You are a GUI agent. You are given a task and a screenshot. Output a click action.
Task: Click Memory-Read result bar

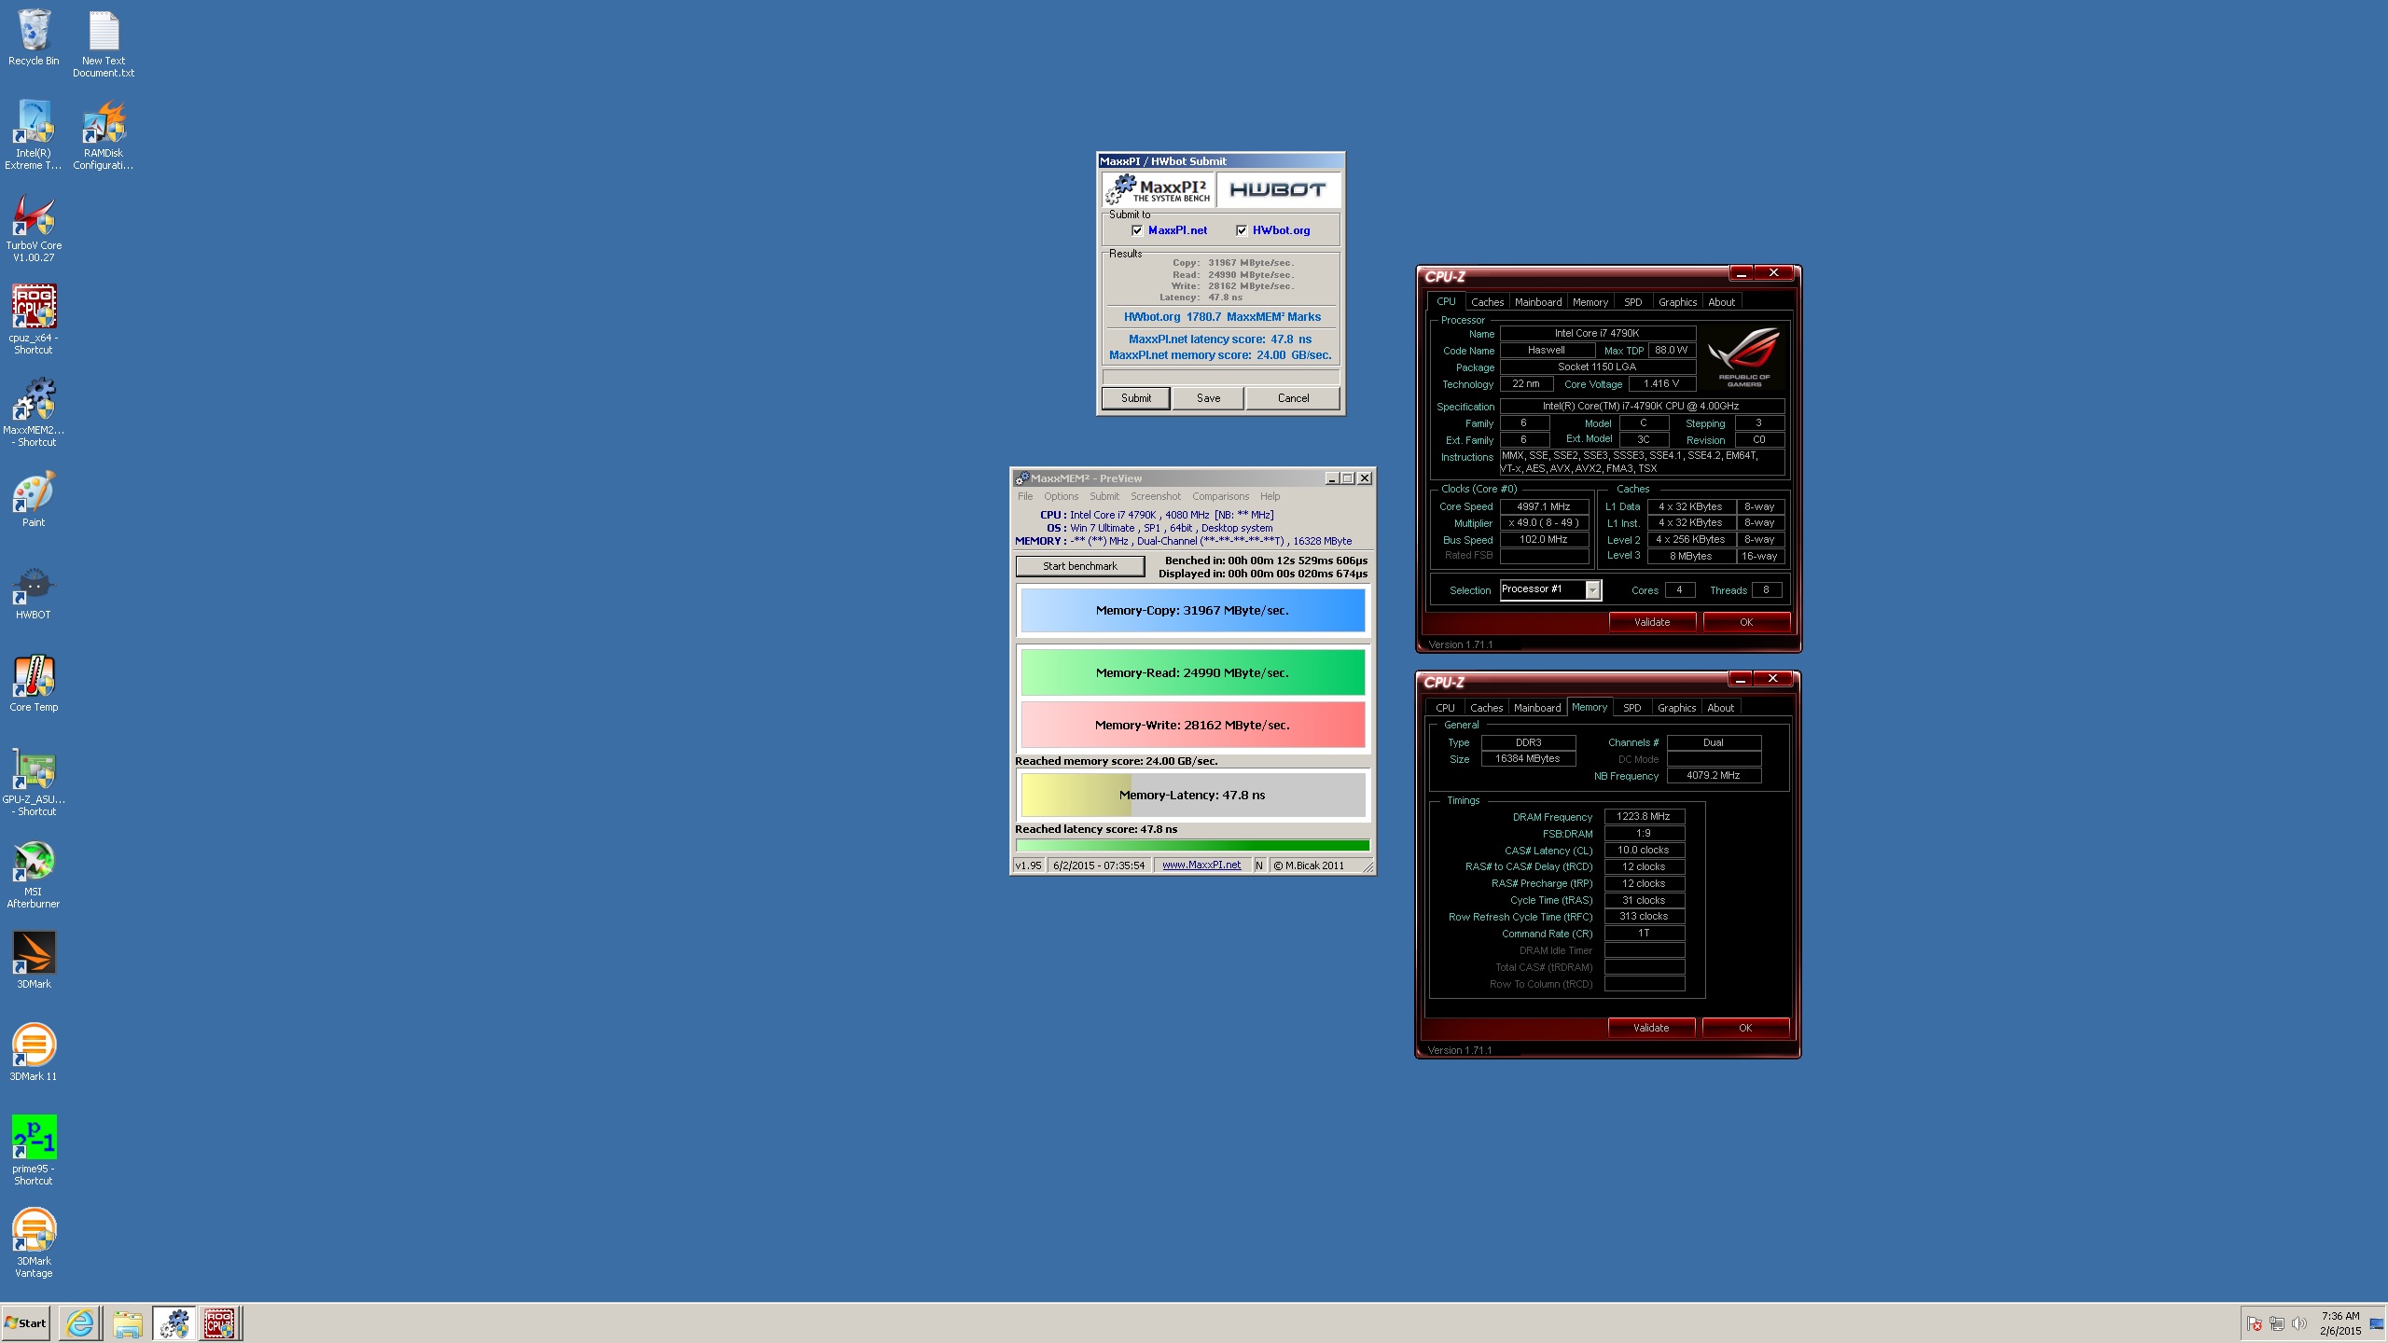[1192, 672]
